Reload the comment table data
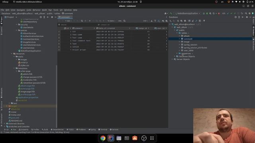This screenshot has width=255, height=143. tap(82, 21)
